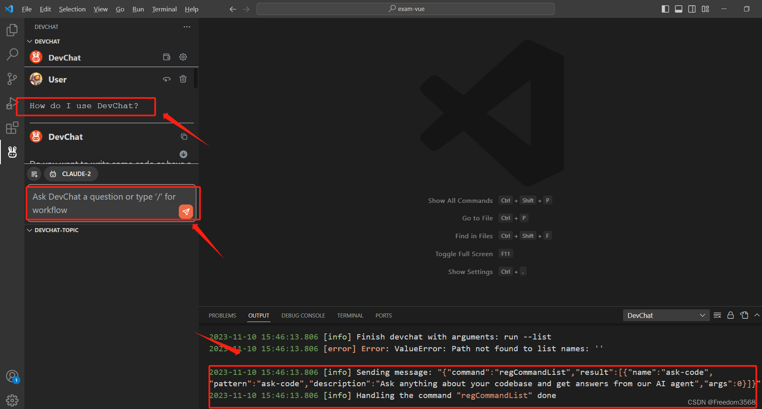Open the Explorer view in activity bar

[x=12, y=30]
